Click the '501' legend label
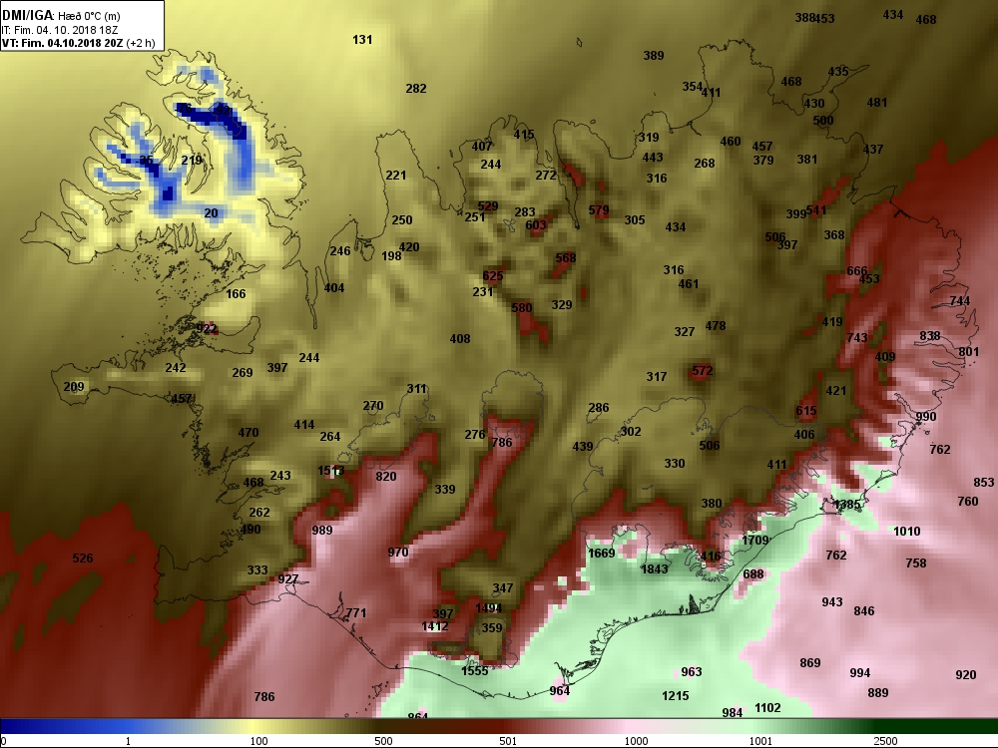This screenshot has width=998, height=748. [x=508, y=741]
